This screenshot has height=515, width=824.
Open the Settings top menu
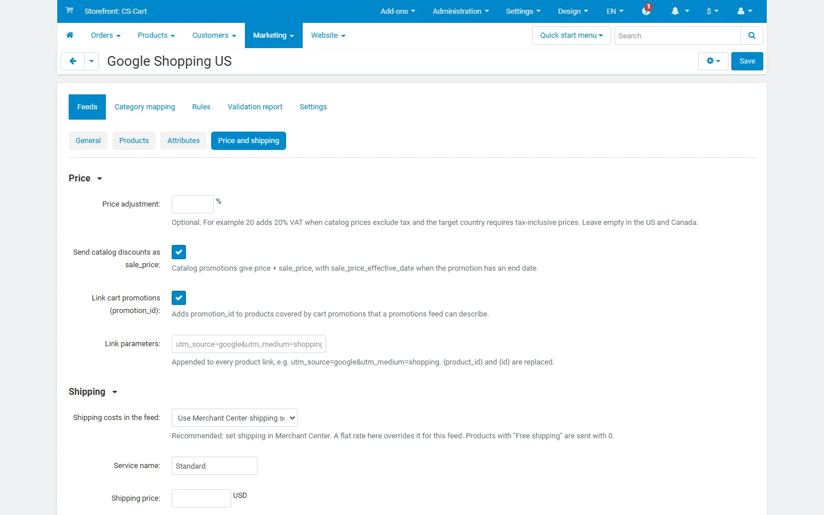[523, 11]
